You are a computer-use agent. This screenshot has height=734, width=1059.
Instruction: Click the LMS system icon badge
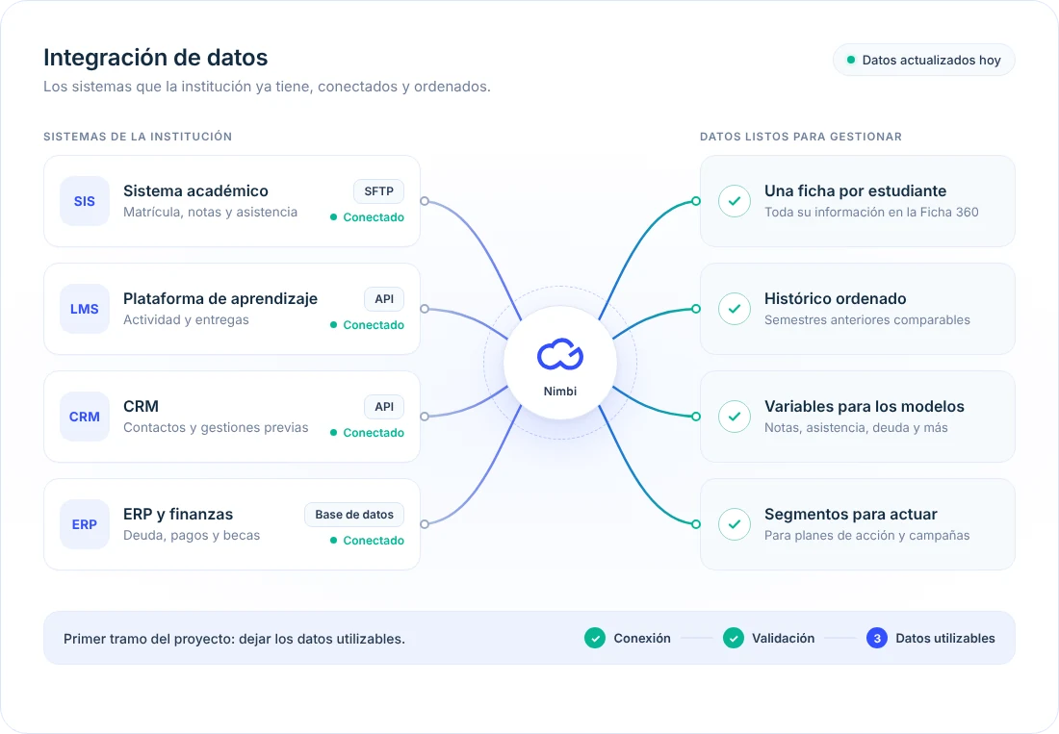click(85, 309)
